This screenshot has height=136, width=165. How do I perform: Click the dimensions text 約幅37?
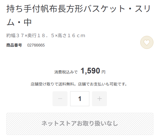pyautogui.click(x=16, y=36)
